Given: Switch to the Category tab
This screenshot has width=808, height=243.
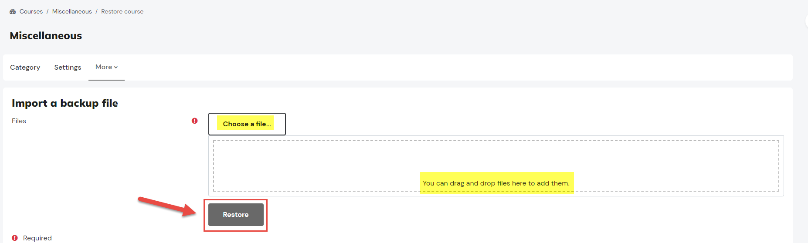Looking at the screenshot, I should 25,67.
